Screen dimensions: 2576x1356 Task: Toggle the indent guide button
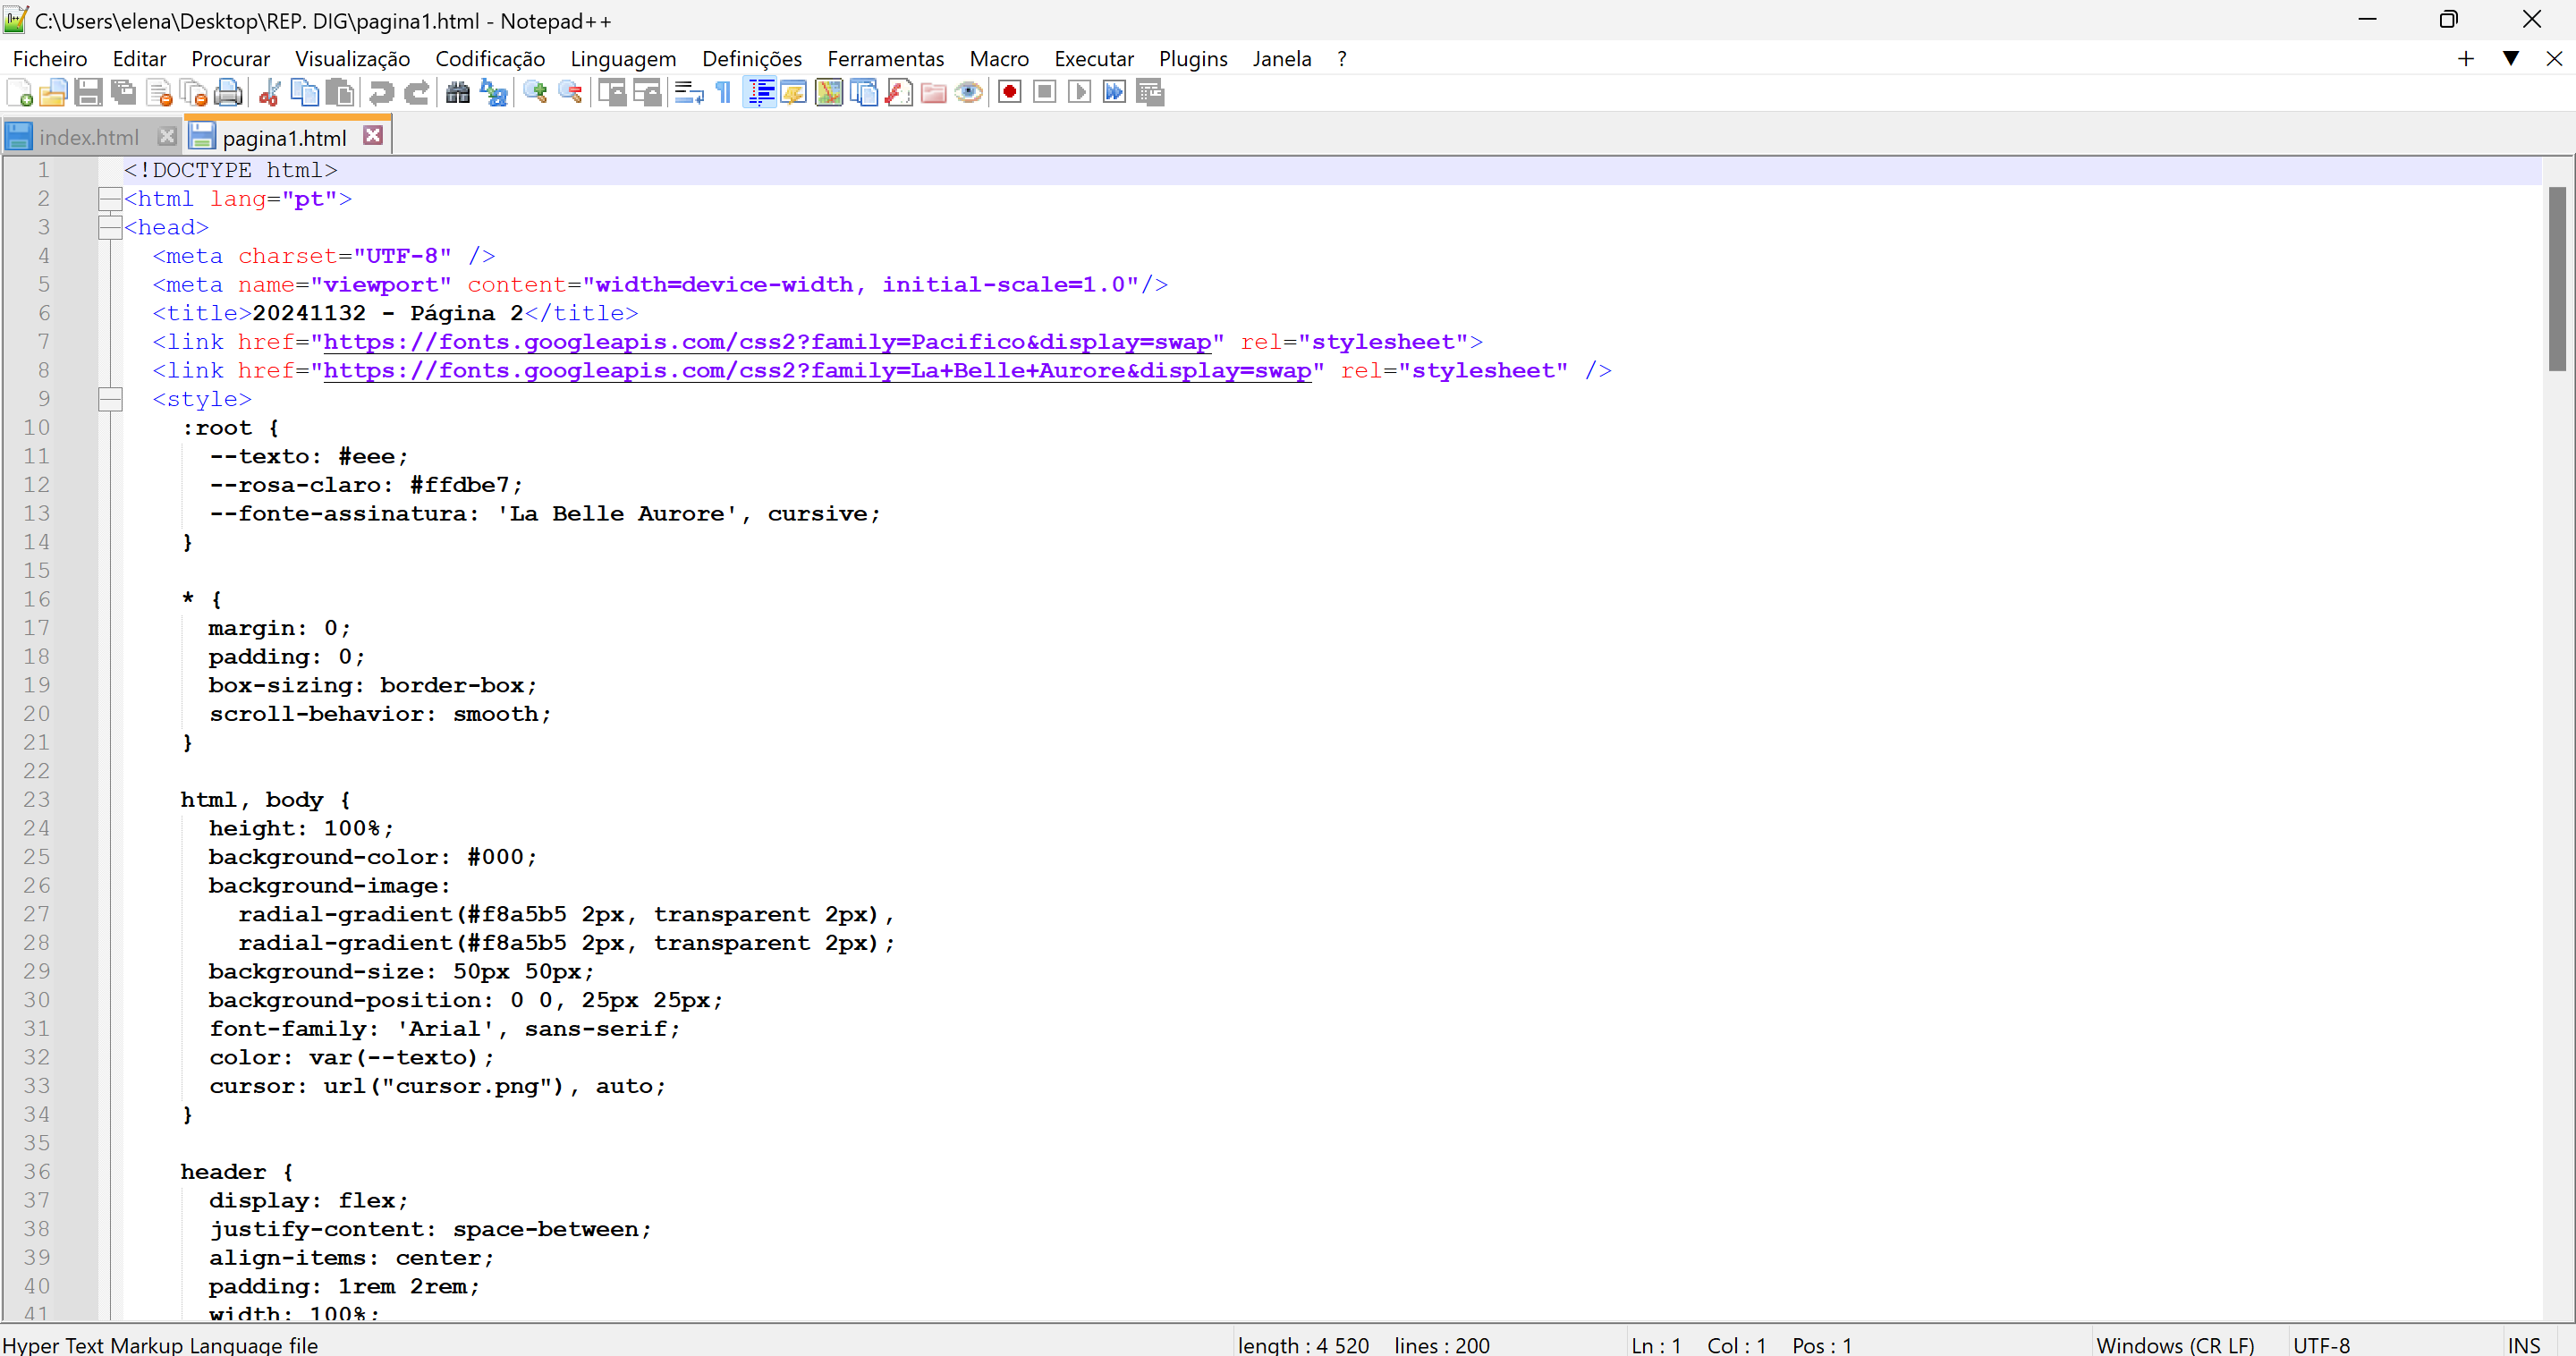tap(761, 93)
